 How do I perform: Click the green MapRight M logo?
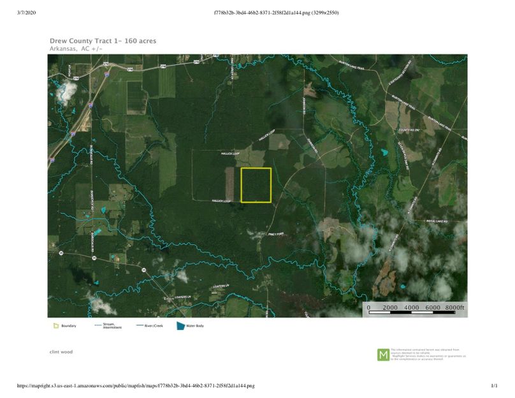click(x=383, y=355)
